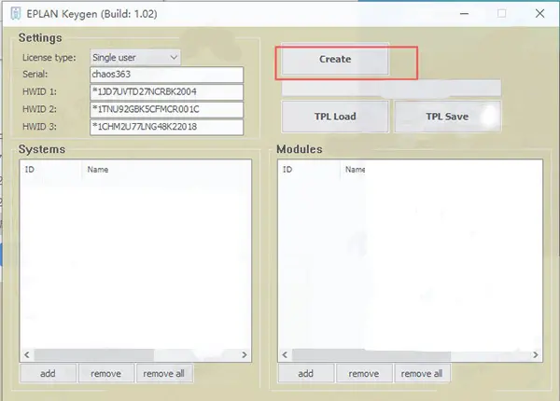The width and height of the screenshot is (560, 401).
Task: Save the template with TPL Save
Action: [447, 117]
